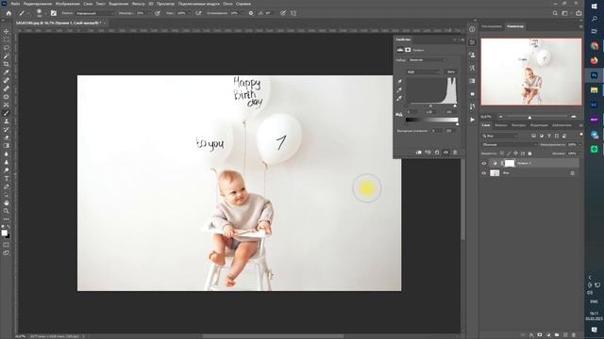This screenshot has width=604, height=339.
Task: Open the File menu
Action: [15, 4]
